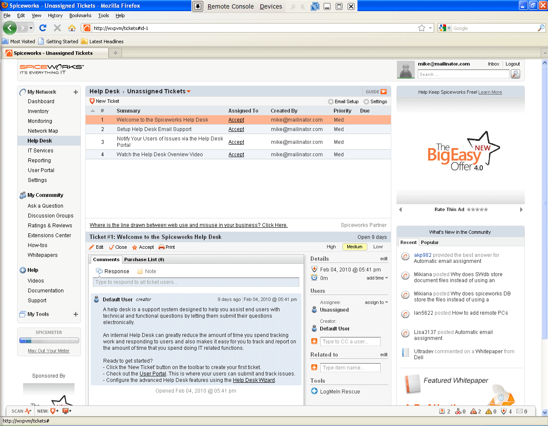Accept ticket 2 Setup Help Desk Email
The height and width of the screenshot is (426, 548).
(x=236, y=129)
